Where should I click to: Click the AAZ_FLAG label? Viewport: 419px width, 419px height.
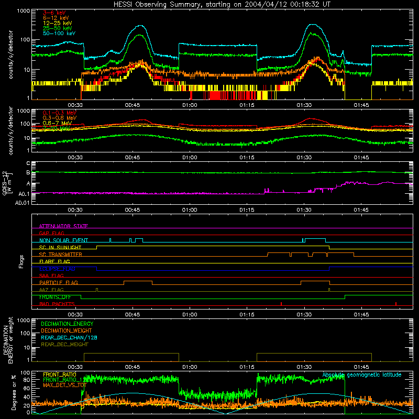[51, 290]
